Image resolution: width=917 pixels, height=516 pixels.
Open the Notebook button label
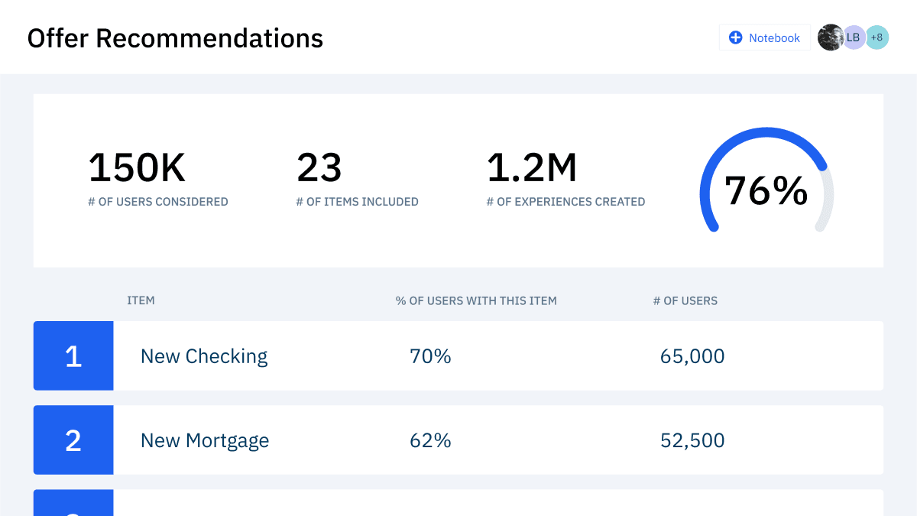(x=774, y=37)
